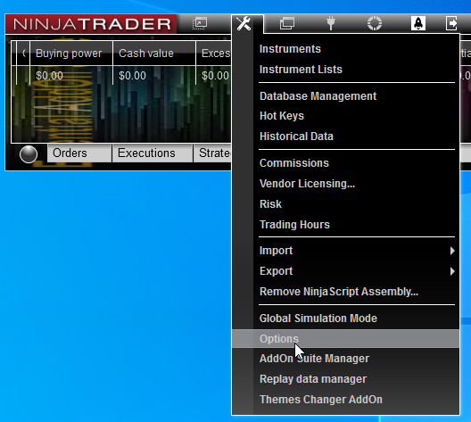Image resolution: width=471 pixels, height=422 pixels.
Task: Select the $0.00 Buying power cell
Action: tap(71, 76)
